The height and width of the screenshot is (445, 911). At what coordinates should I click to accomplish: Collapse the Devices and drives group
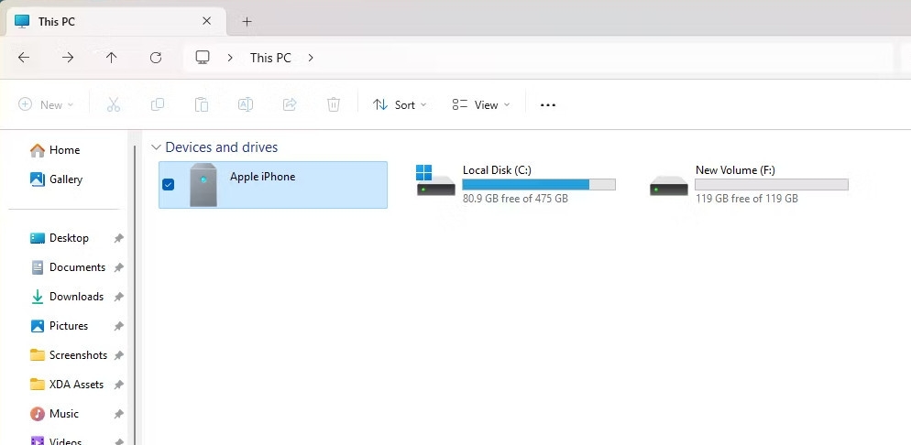156,147
